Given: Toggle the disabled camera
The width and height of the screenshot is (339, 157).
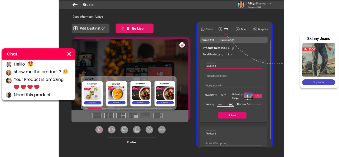Looking at the screenshot, I should tap(112, 130).
